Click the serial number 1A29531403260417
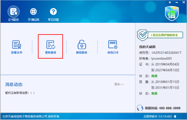187x120 pixels. [x=166, y=52]
